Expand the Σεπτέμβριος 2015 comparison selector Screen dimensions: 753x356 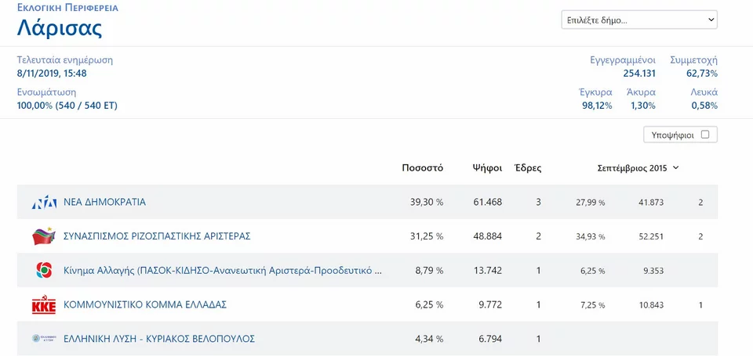(638, 168)
